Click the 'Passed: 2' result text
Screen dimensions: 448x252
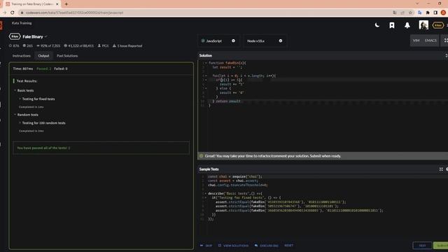tap(43, 69)
